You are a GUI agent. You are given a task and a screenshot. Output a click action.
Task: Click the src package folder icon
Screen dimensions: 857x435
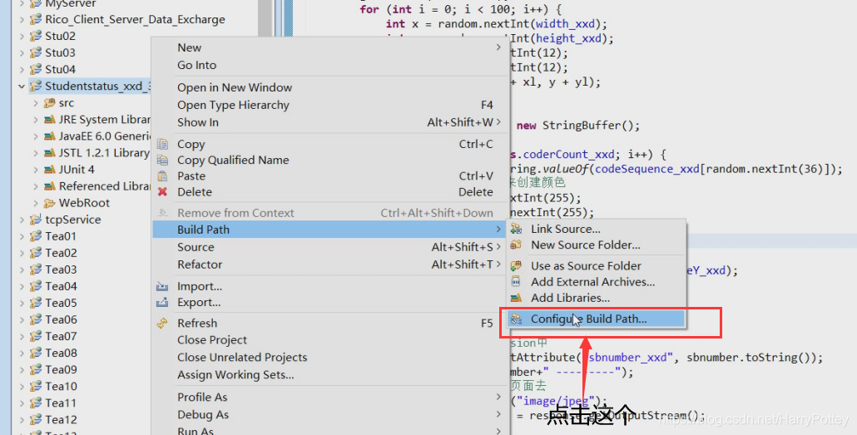pos(50,103)
